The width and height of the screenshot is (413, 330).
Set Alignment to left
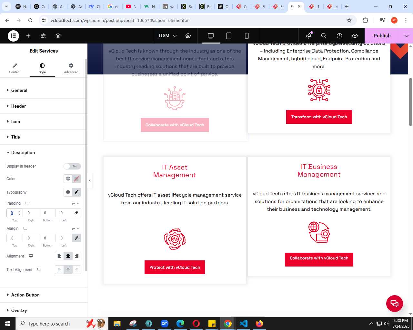[59, 256]
